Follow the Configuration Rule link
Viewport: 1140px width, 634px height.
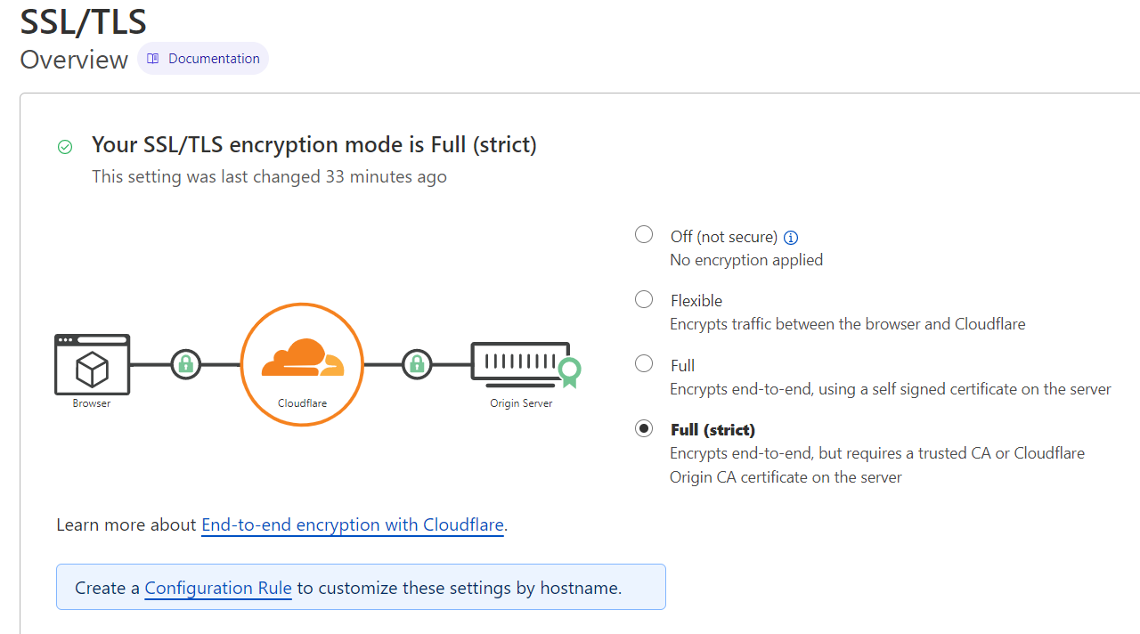pos(218,588)
